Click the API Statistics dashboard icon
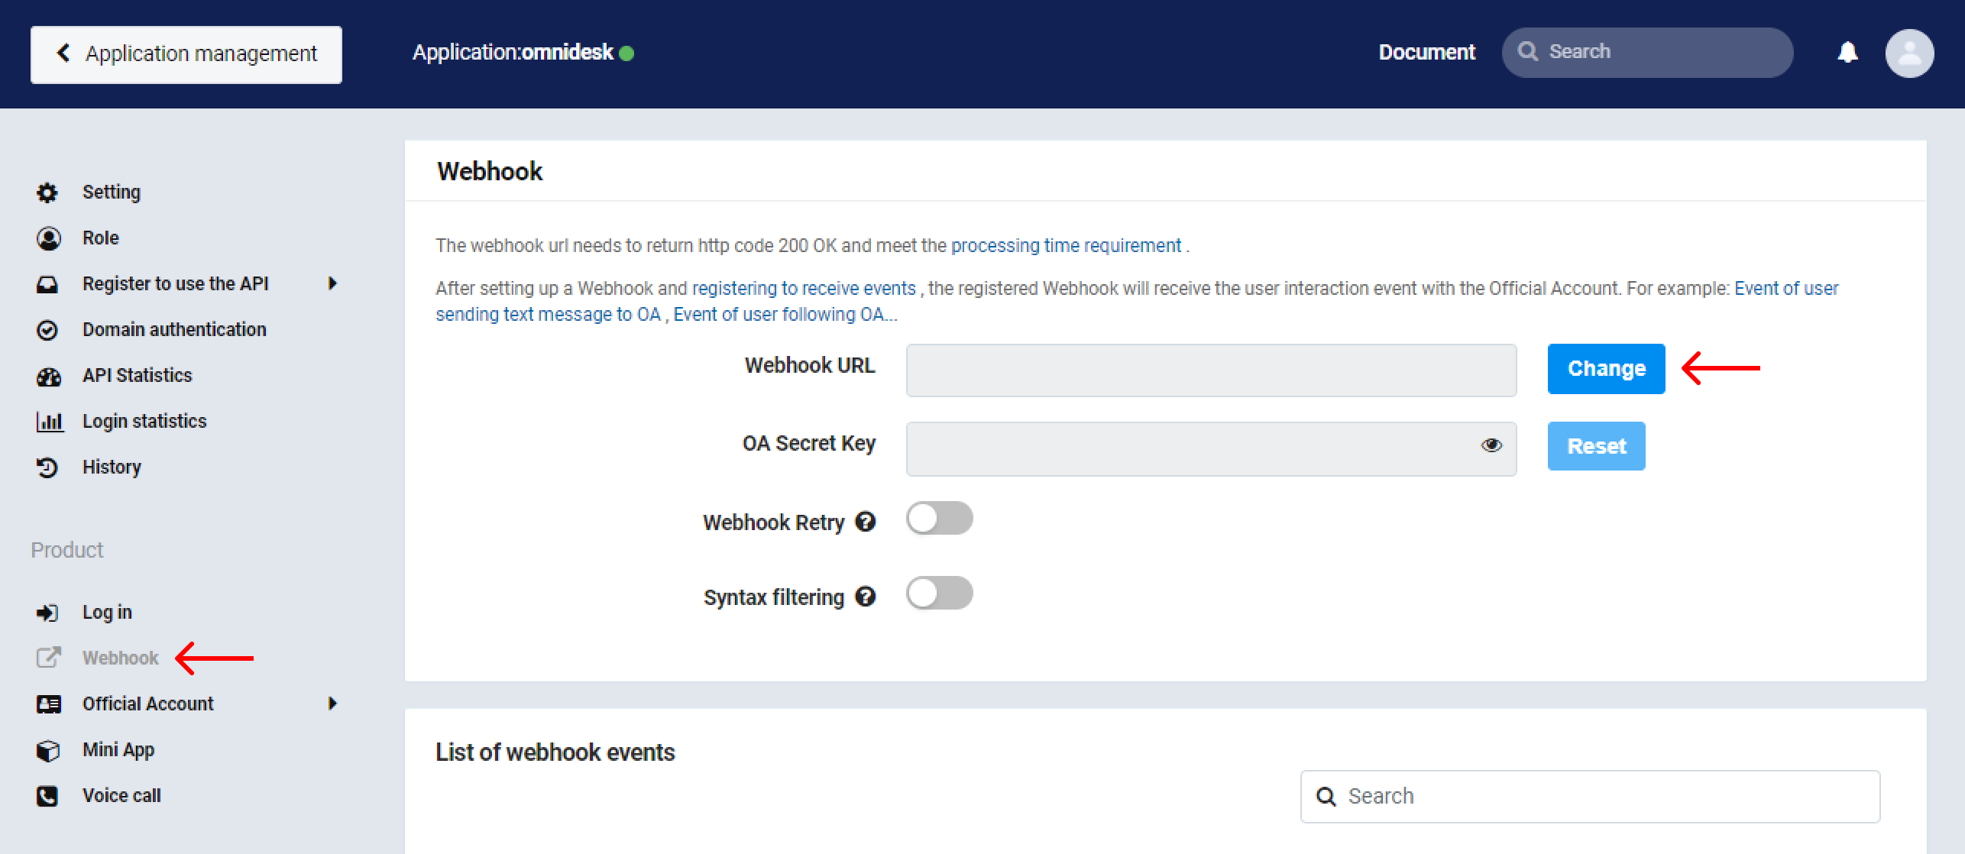This screenshot has height=854, width=1965. [x=48, y=376]
